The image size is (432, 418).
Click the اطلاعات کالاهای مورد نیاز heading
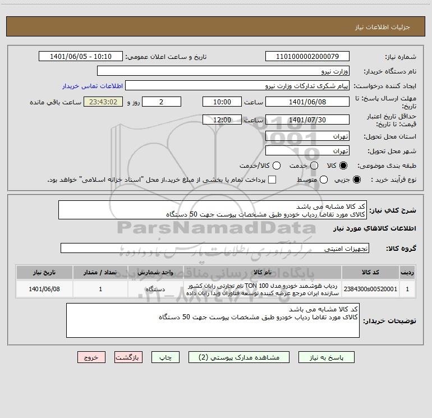374,228
